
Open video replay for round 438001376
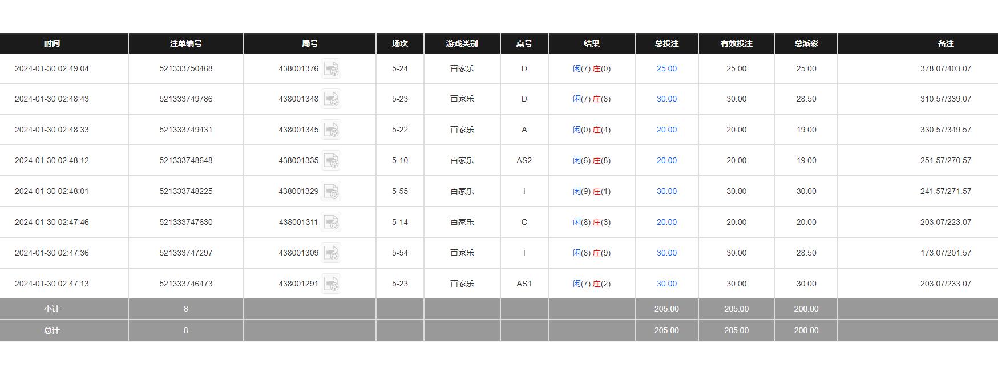[331, 68]
